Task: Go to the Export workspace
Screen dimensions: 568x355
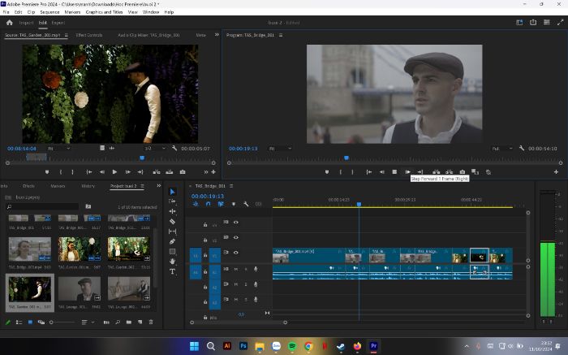Action: point(58,23)
